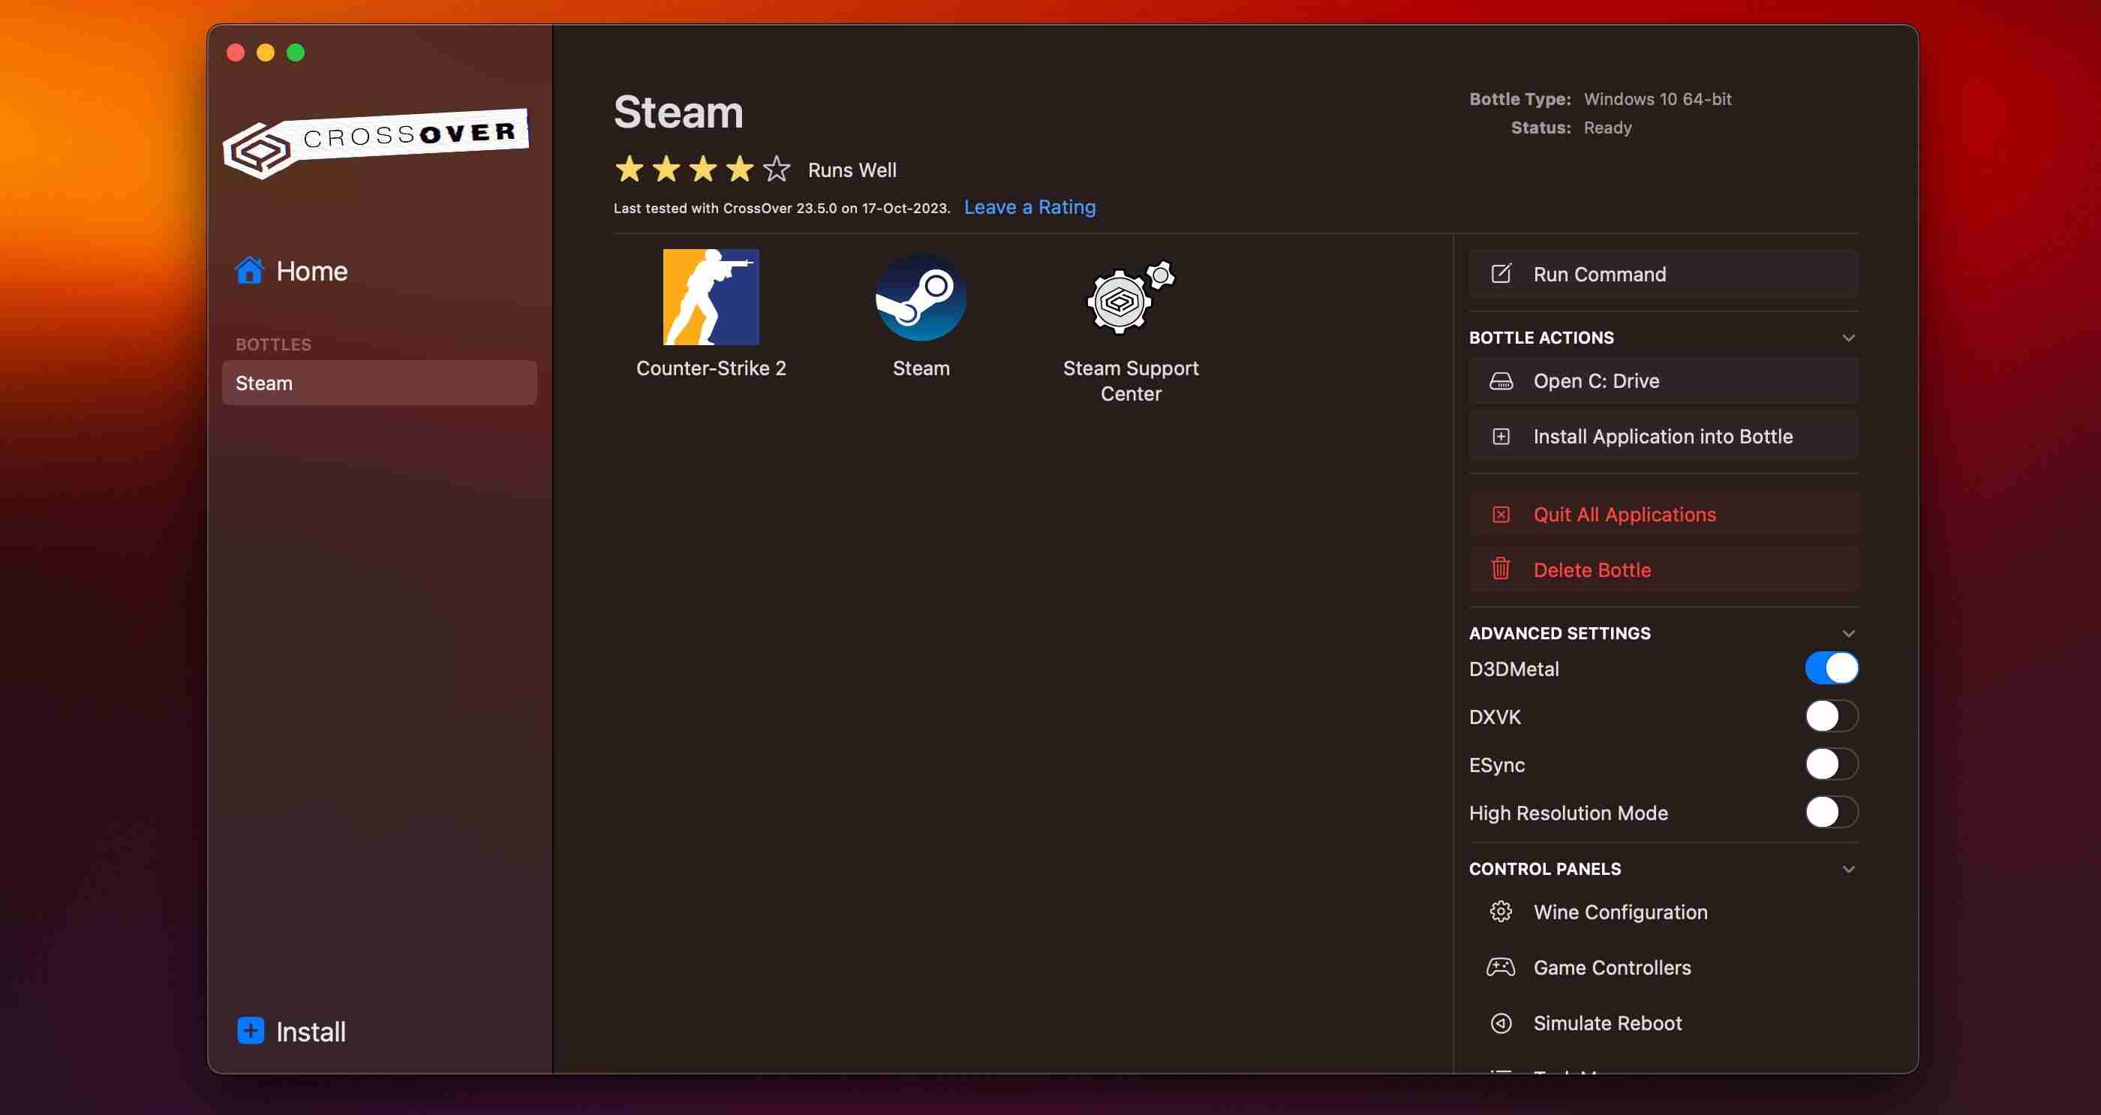The width and height of the screenshot is (2101, 1115).
Task: Click the Quit All Applications X icon
Action: pyautogui.click(x=1501, y=514)
